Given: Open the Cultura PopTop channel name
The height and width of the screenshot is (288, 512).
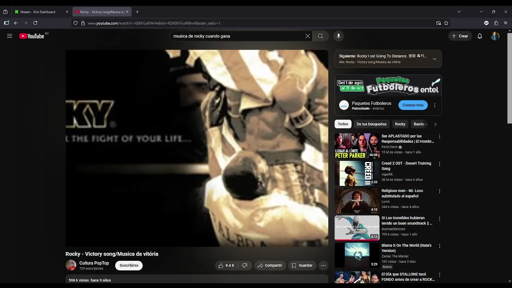Looking at the screenshot, I should [x=94, y=263].
